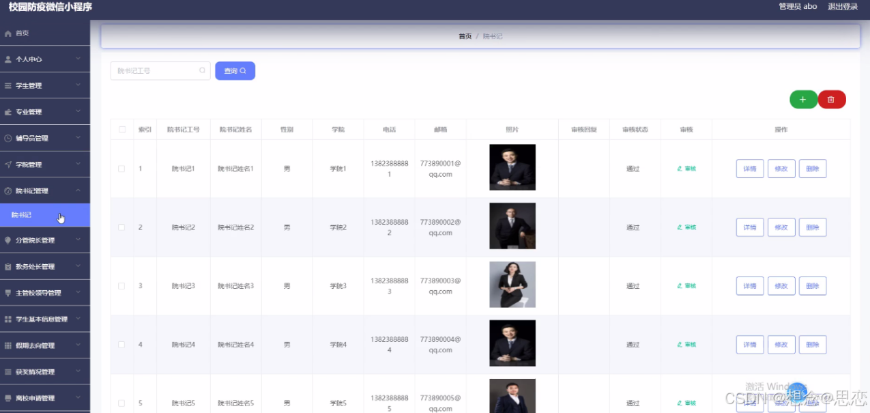Image resolution: width=870 pixels, height=413 pixels.
Task: Click the 主管校领导管理 sidebar icon
Action: pos(8,293)
